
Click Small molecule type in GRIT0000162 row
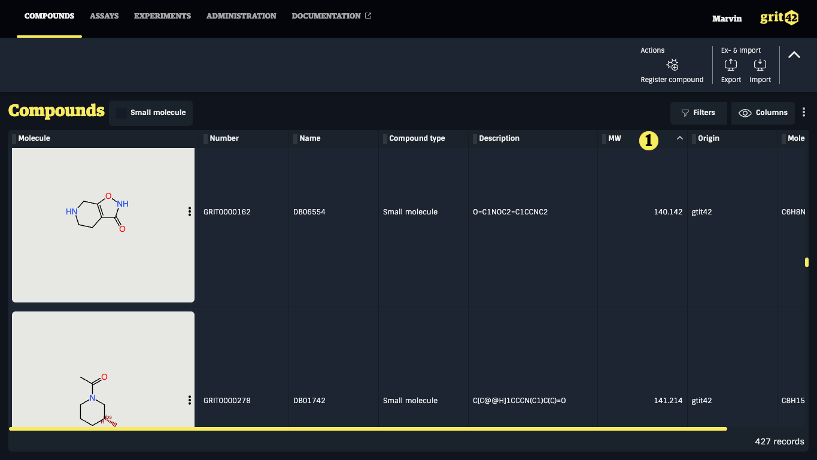tap(410, 212)
